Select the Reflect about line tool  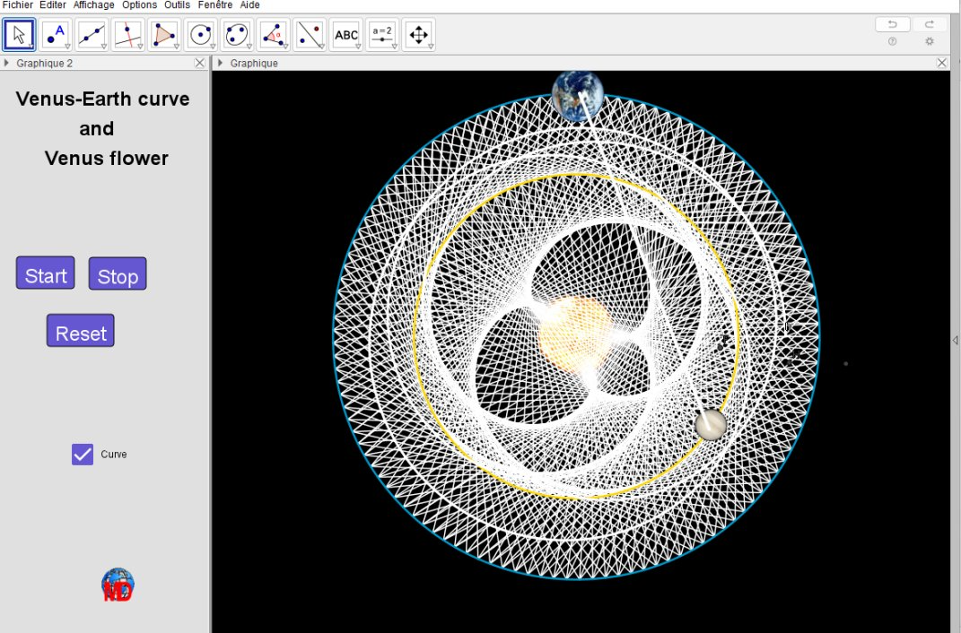click(x=310, y=35)
